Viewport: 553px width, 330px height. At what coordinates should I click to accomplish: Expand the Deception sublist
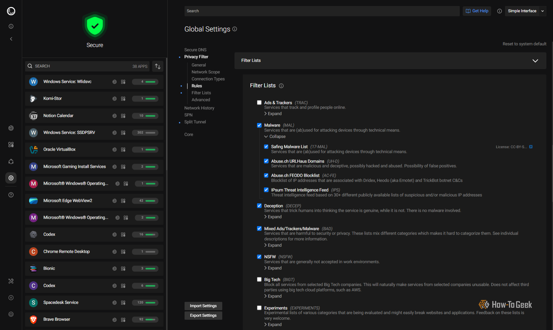(x=273, y=217)
